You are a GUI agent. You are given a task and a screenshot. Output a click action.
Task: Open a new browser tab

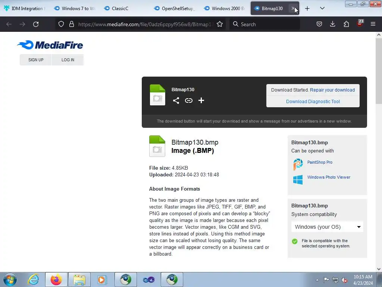[x=307, y=9]
